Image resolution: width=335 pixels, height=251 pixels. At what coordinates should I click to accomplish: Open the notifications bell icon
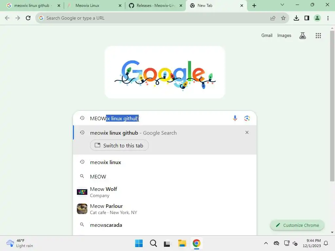(x=326, y=243)
